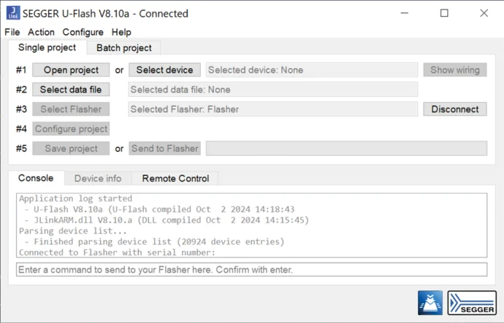Open the Remote Control tab
The height and width of the screenshot is (323, 504).
pyautogui.click(x=175, y=179)
